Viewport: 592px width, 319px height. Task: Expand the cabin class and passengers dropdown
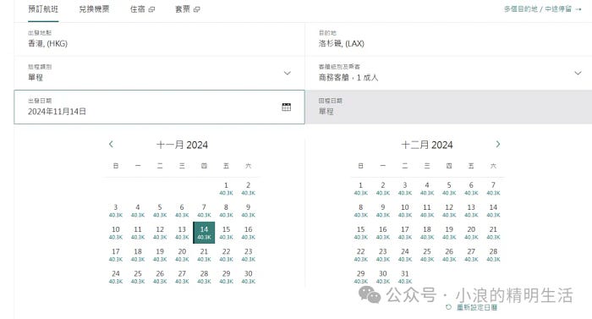(578, 73)
